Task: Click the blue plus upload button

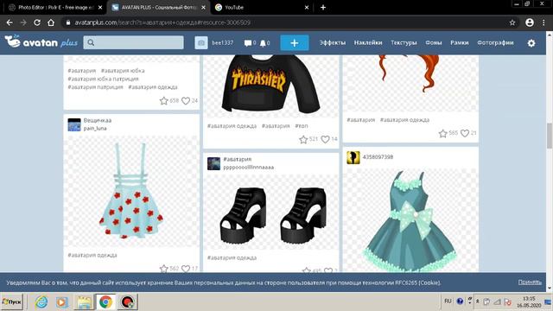Action: tap(295, 42)
